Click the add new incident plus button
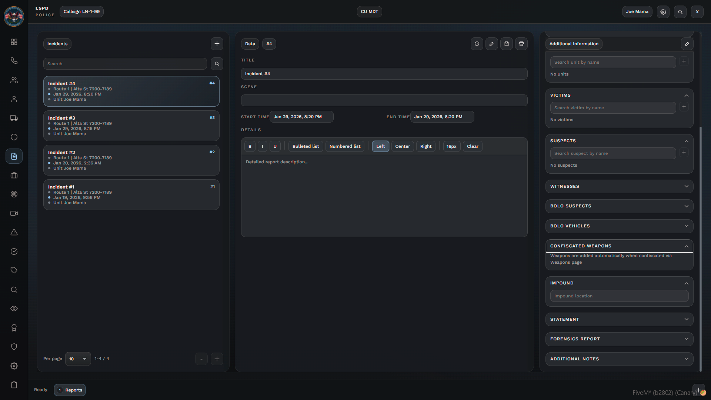Image resolution: width=711 pixels, height=400 pixels. pyautogui.click(x=217, y=44)
